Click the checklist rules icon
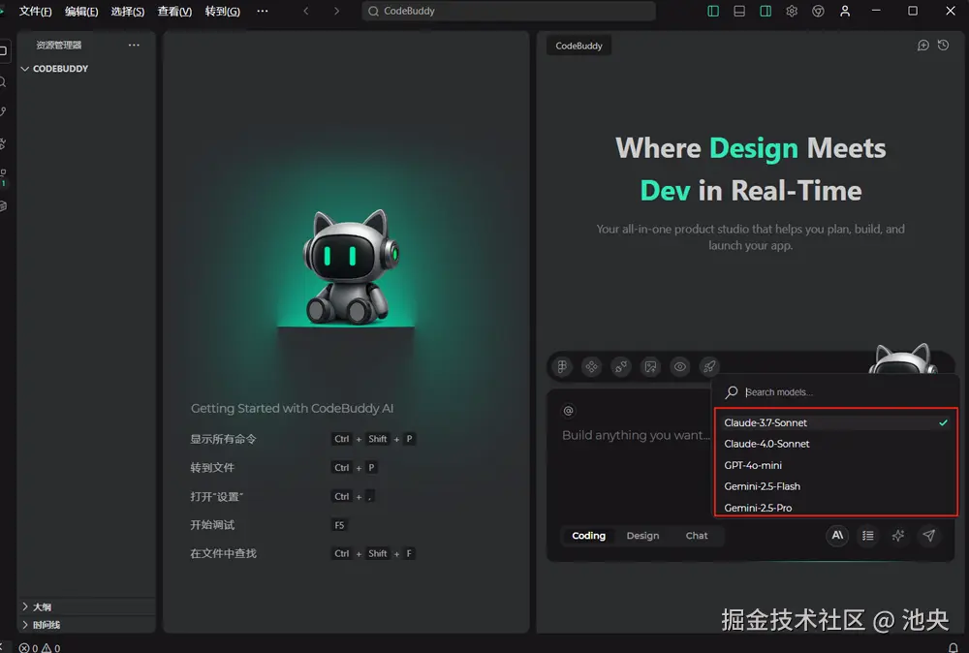This screenshot has height=653, width=969. click(867, 536)
